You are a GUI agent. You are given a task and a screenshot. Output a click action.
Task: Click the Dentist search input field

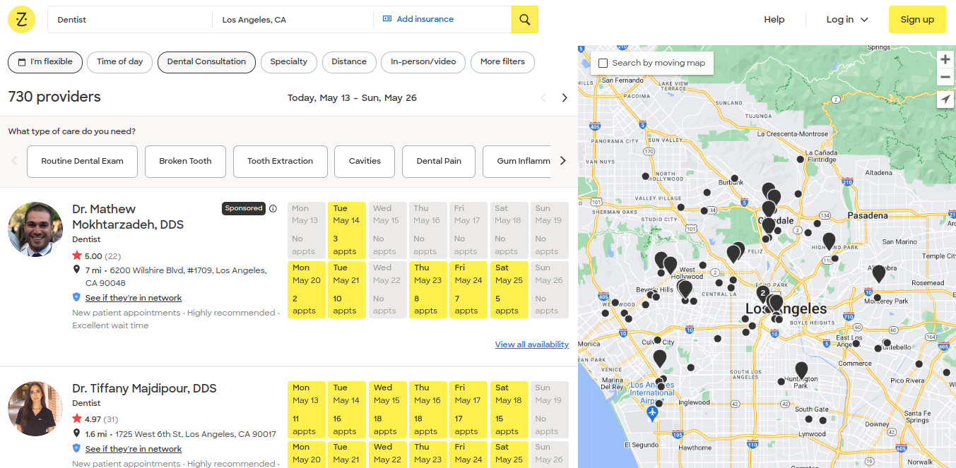point(129,19)
